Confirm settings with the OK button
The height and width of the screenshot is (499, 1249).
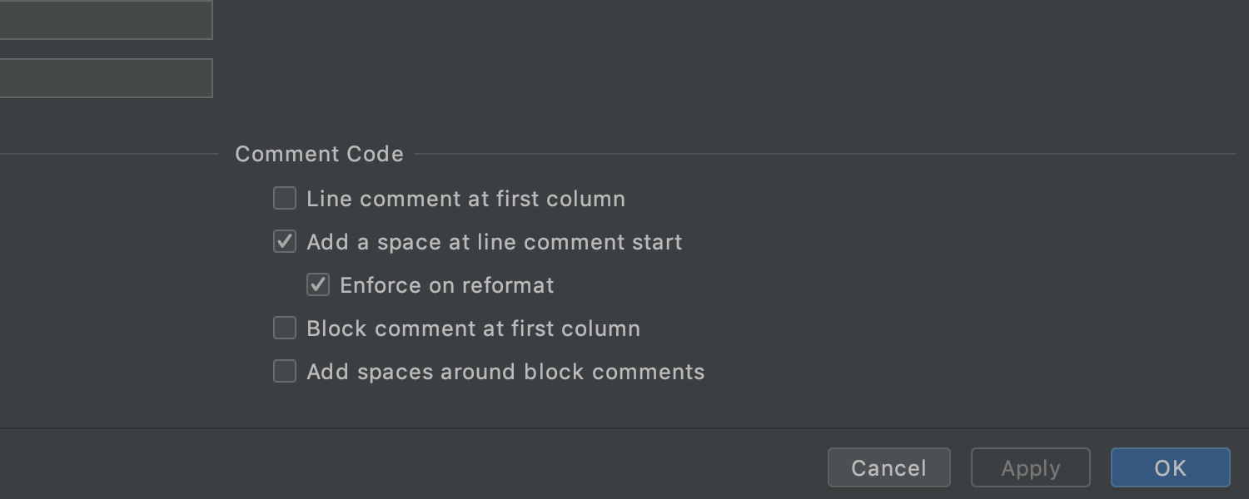(x=1170, y=467)
